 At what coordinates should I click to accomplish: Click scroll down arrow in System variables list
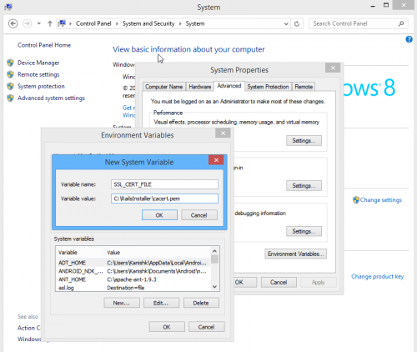214,287
